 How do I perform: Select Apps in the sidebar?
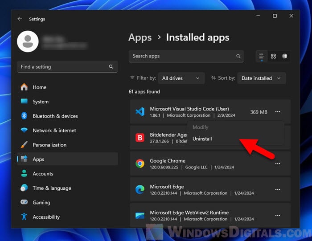(x=67, y=159)
